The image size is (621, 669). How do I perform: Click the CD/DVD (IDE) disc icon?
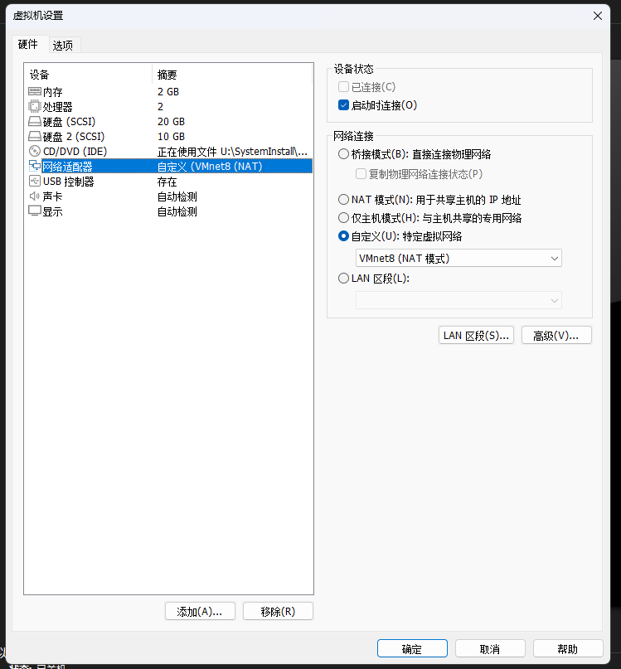click(35, 151)
